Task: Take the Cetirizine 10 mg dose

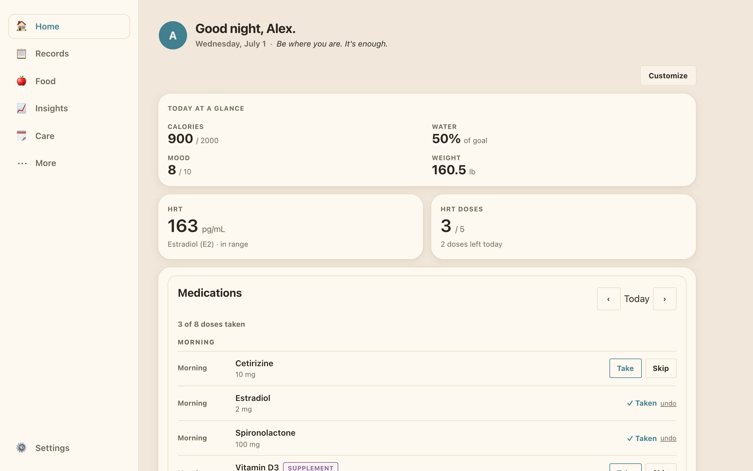Action: 625,368
